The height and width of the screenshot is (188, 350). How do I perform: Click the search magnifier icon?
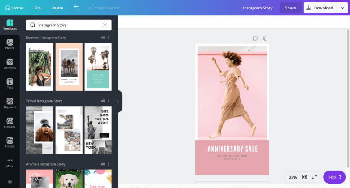33,25
